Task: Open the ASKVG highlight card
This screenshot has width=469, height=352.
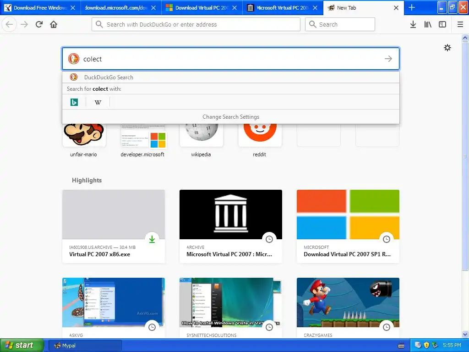Action: 114,308
